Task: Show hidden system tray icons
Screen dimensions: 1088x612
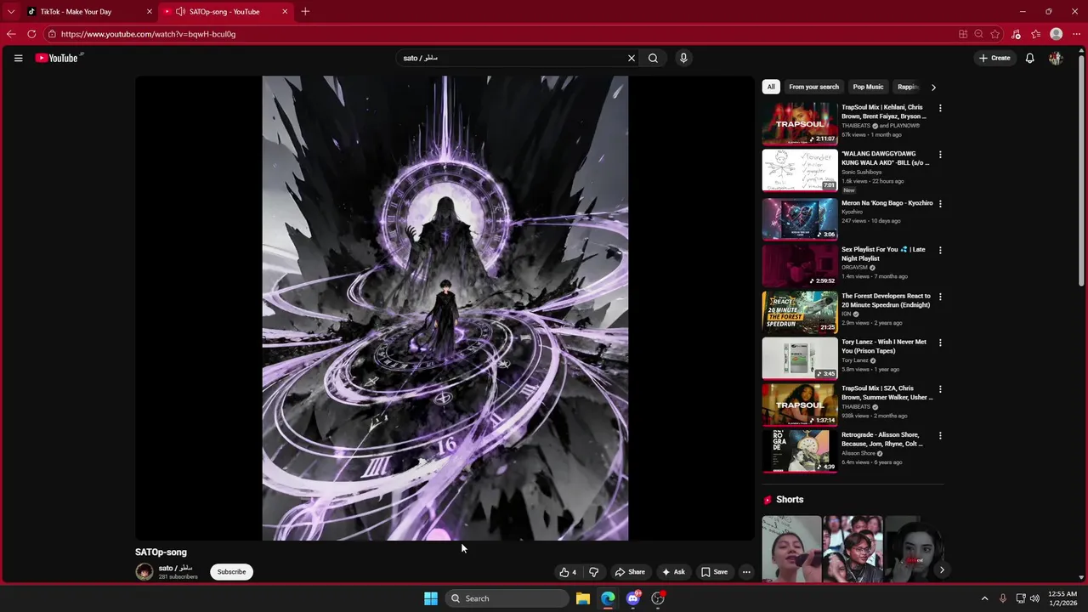Action: coord(985,598)
